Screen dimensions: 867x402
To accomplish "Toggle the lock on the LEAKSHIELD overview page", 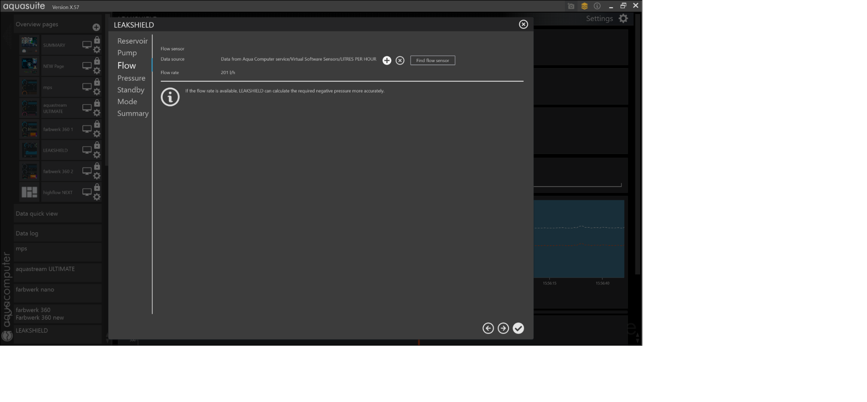I will tap(97, 145).
